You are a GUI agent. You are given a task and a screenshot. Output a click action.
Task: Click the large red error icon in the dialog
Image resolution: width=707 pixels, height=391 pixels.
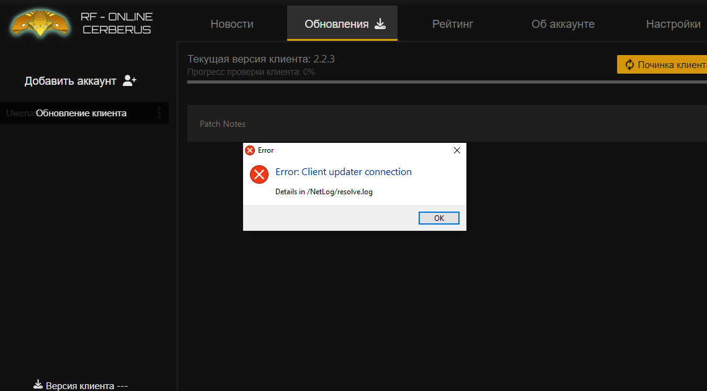(x=259, y=174)
